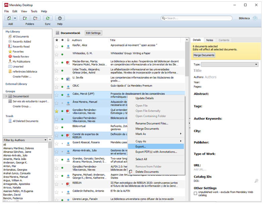Open the PDF icon for Comité de expertos

coord(68,136)
